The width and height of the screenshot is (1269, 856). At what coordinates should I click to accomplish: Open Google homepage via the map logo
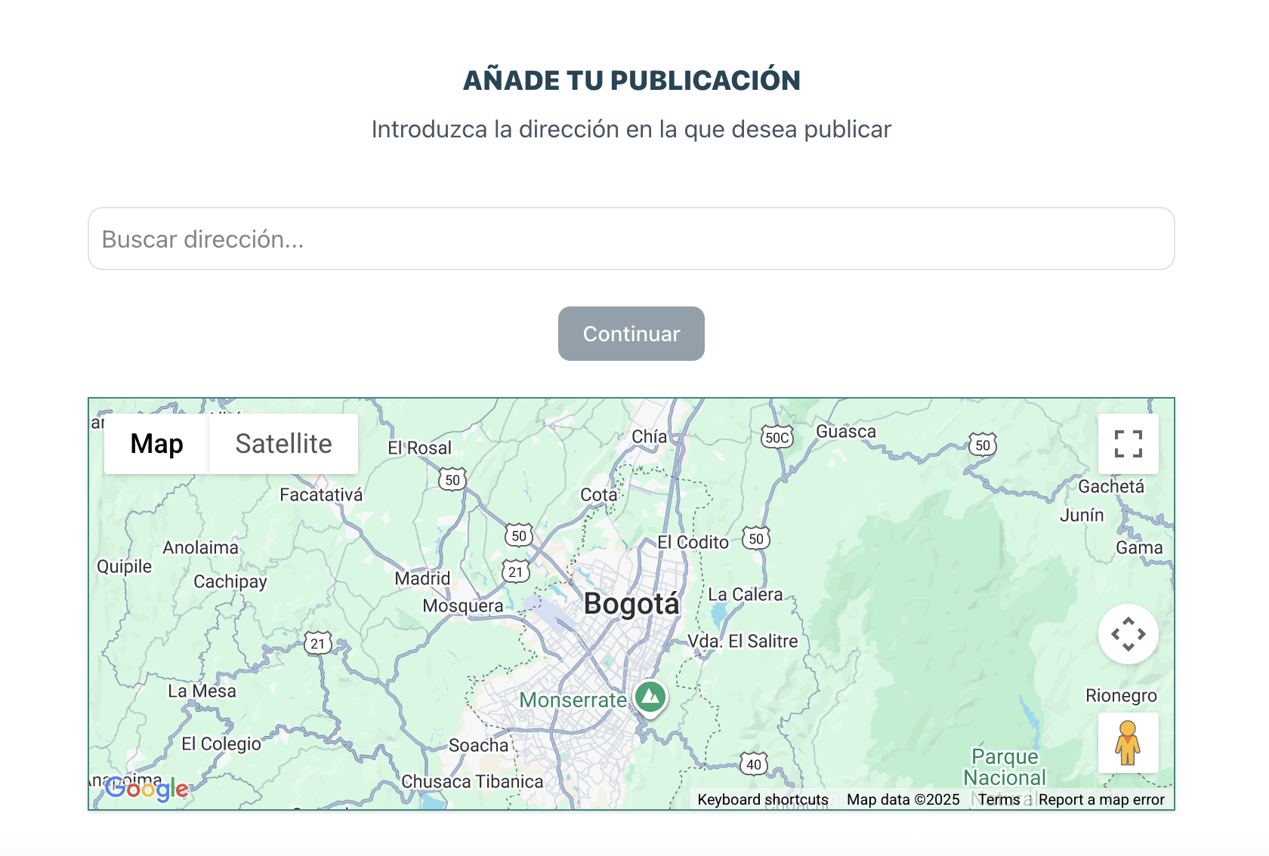click(148, 790)
